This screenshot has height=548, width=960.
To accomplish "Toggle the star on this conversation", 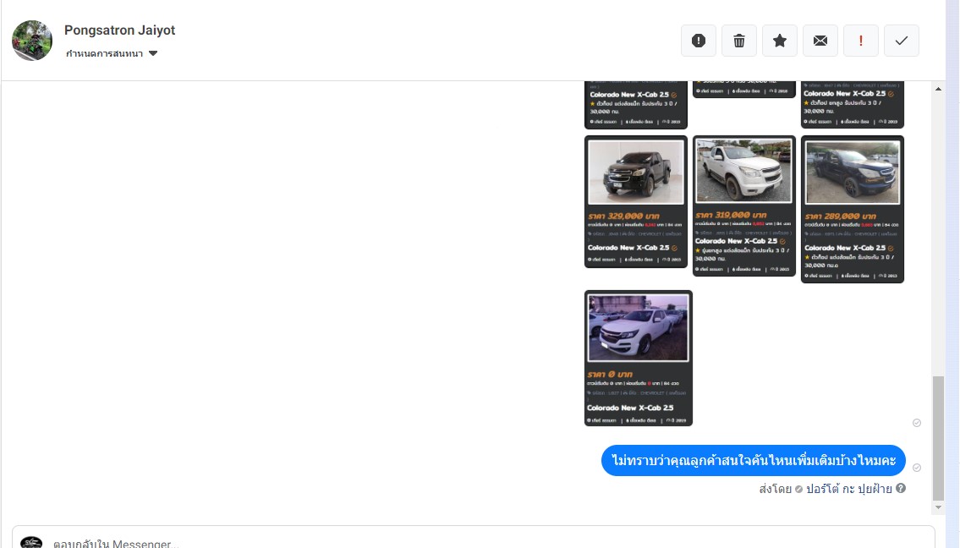I will click(780, 41).
